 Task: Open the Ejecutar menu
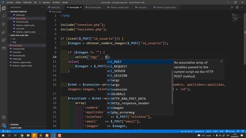(x=46, y=2)
